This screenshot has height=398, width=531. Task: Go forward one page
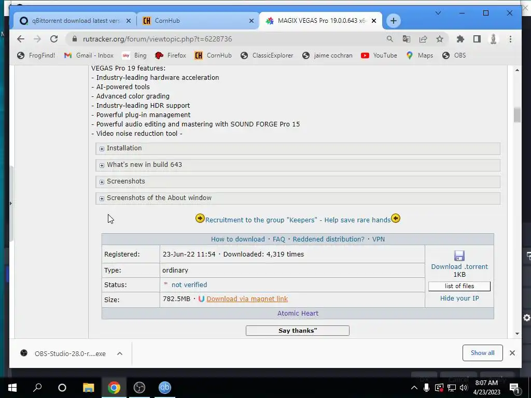pyautogui.click(x=37, y=39)
